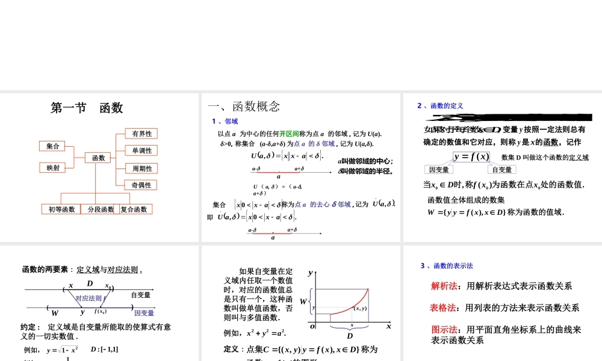Click the example 例如, x² + y² = a²
Image resolution: width=602 pixels, height=361 pixels.
255,333
